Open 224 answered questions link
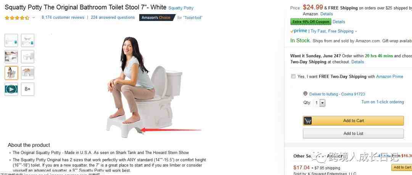The image size is (412, 175). point(113,17)
